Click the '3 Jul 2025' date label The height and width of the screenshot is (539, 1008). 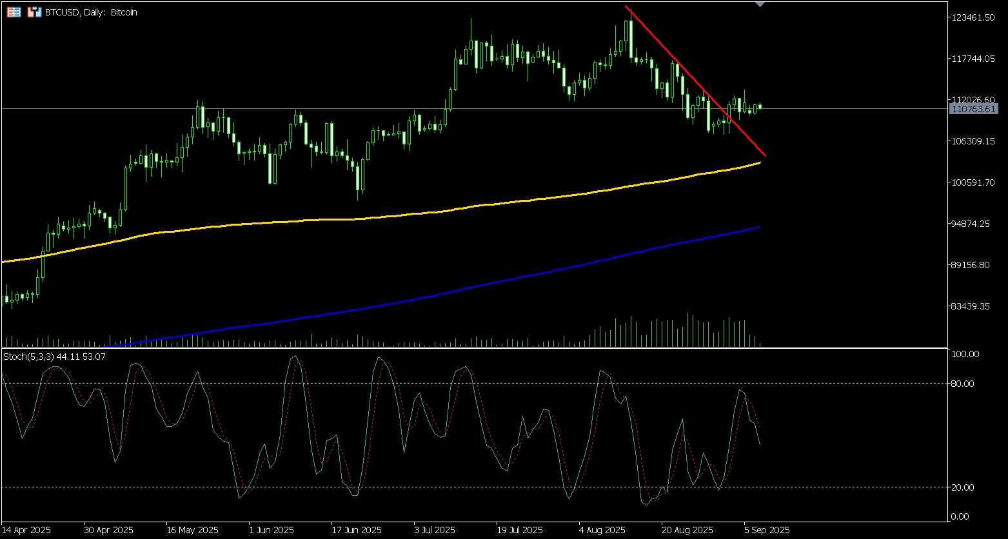tap(435, 531)
